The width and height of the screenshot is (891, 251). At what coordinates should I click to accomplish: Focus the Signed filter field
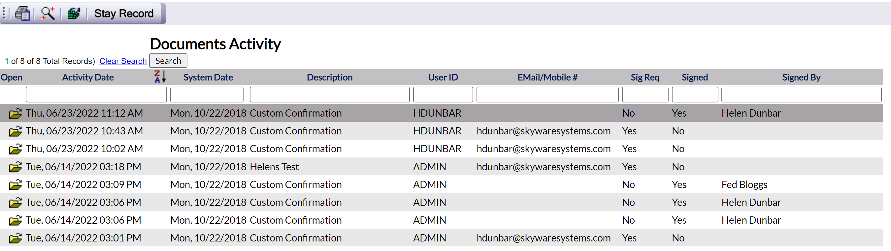[695, 95]
